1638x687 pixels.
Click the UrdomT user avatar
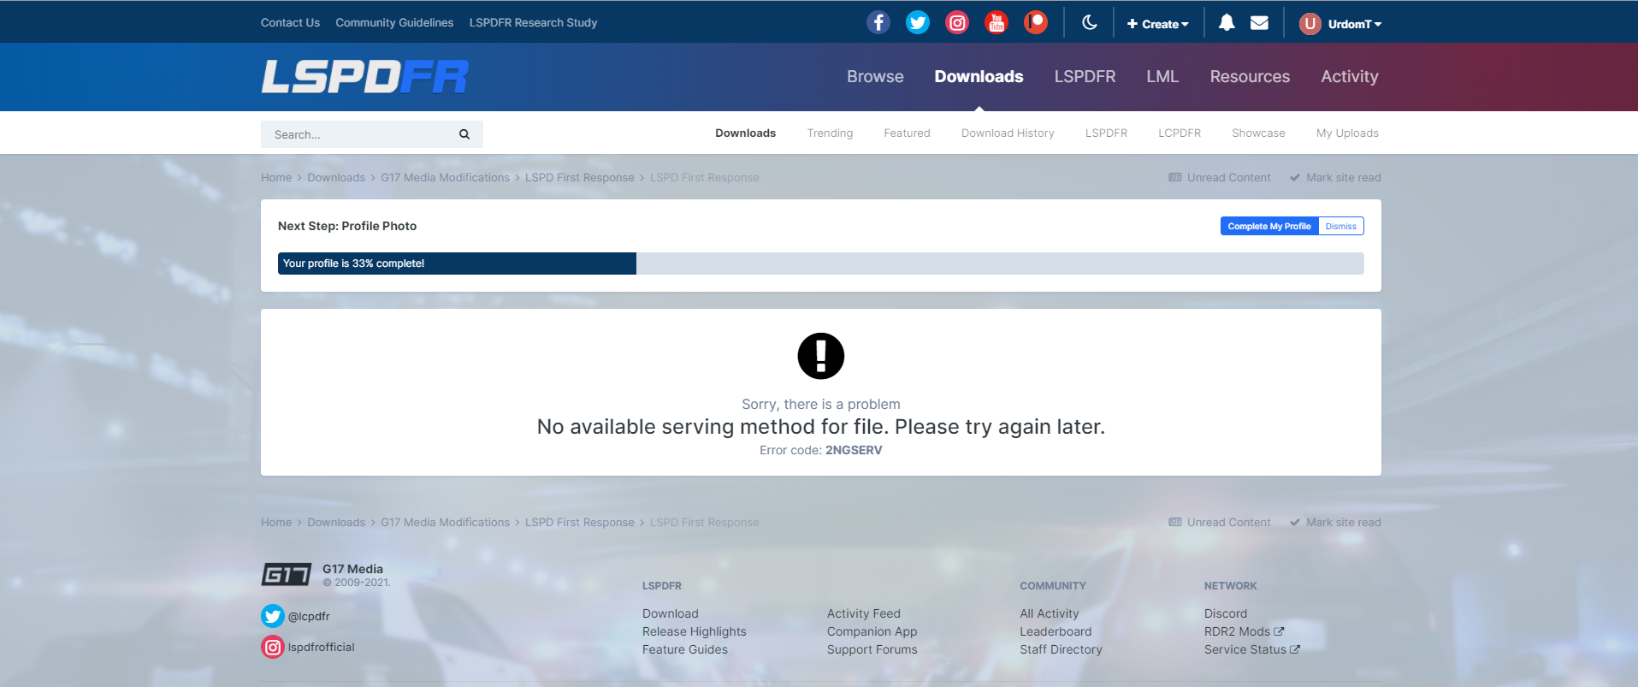coord(1310,24)
